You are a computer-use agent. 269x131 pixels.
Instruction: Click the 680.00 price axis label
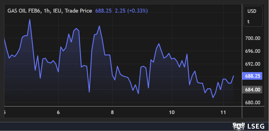click(253, 103)
